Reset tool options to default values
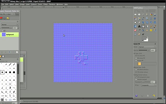The height and width of the screenshot is (104, 166). (x=154, y=96)
